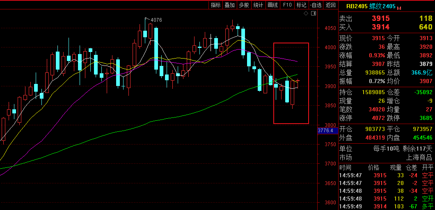The image size is (435, 210).
Task: Click the red M marker beside 螺纹2405
Action: point(399,7)
